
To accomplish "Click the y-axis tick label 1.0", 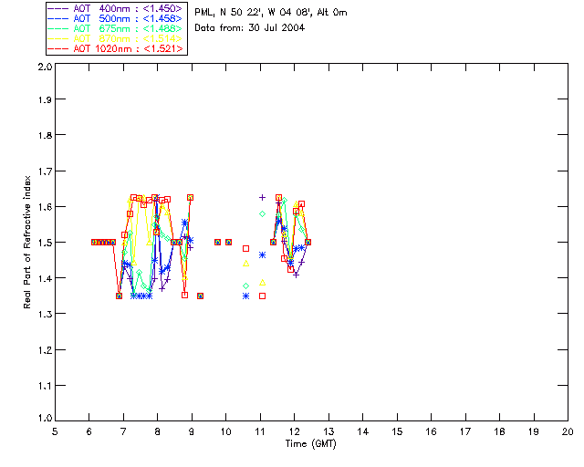I will 45,418.
